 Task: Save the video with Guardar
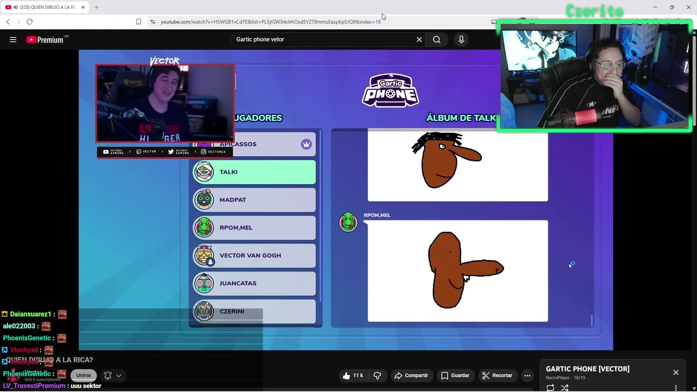pos(455,375)
